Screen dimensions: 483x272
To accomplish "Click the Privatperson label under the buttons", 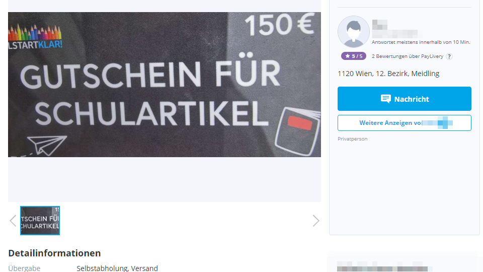I will click(352, 139).
